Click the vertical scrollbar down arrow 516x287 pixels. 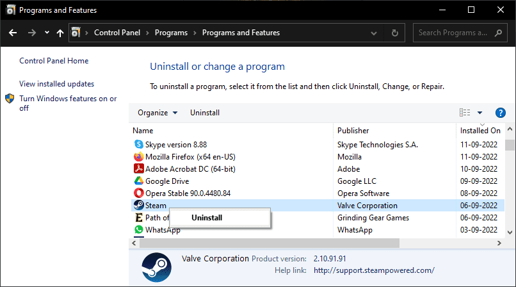pyautogui.click(x=510, y=233)
